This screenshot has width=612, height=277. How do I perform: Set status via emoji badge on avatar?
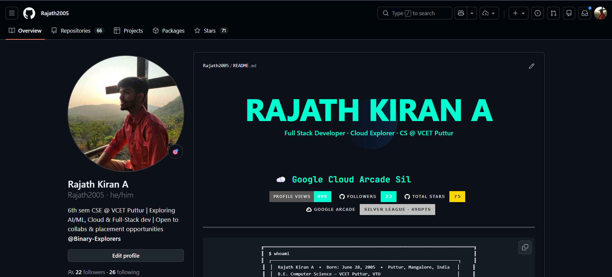[176, 152]
